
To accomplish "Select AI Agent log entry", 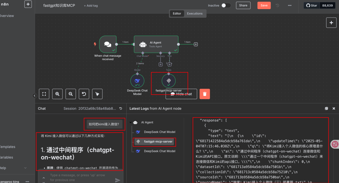I will click(147, 122).
